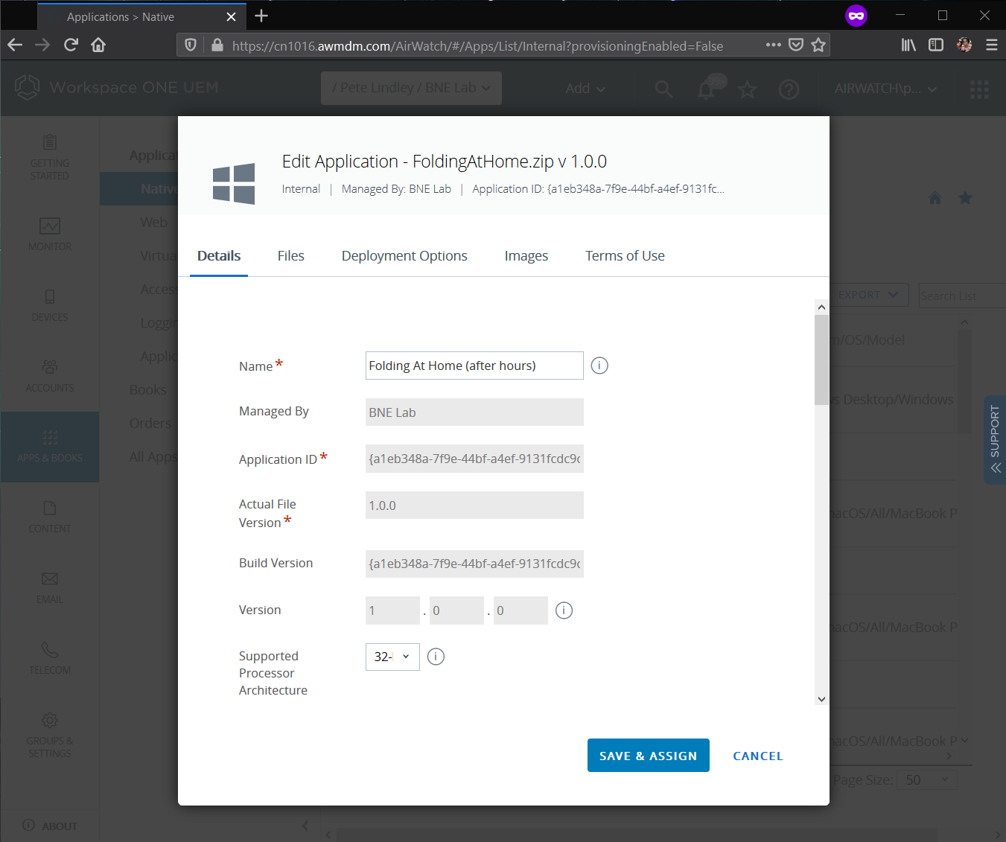
Task: Open Accounts in left sidebar
Action: click(50, 376)
